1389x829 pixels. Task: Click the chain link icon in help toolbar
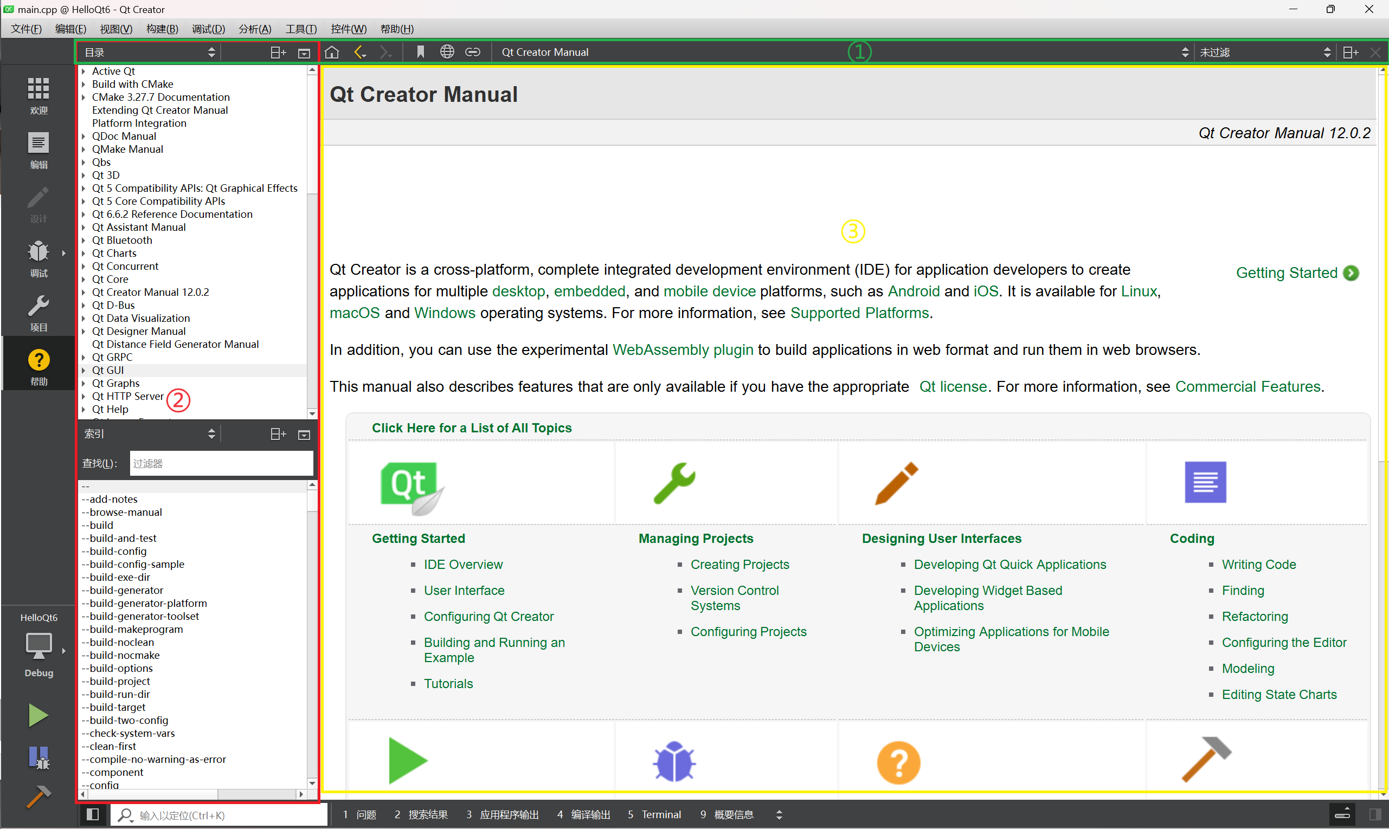[473, 52]
